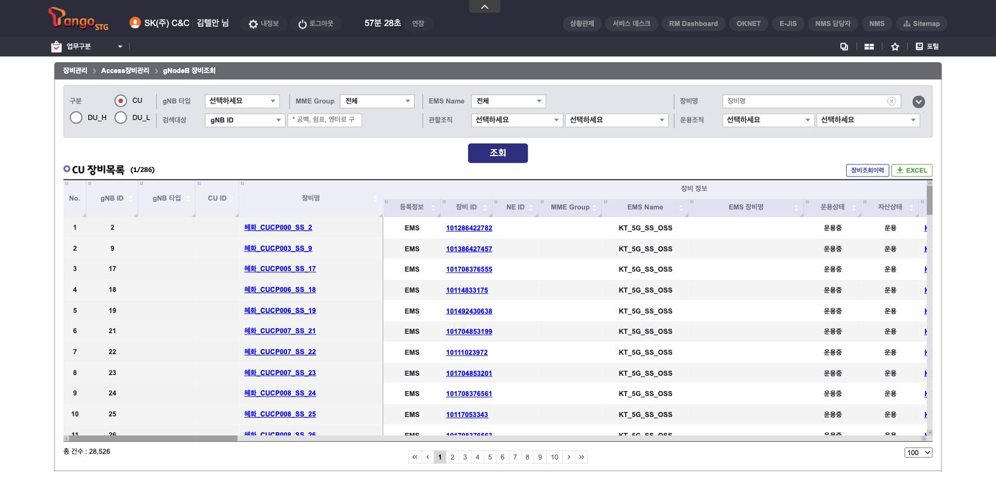Open the MME Group dropdown
Image resolution: width=996 pixels, height=490 pixels.
coord(377,101)
